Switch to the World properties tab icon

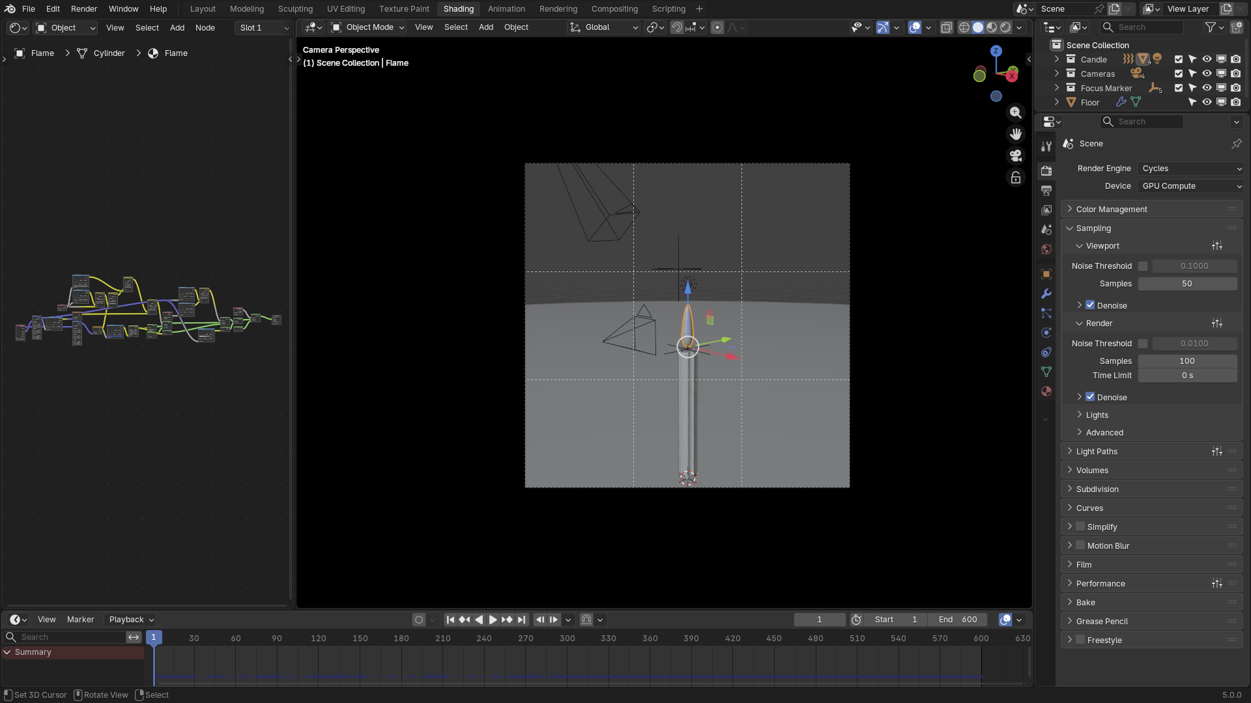[x=1046, y=249]
